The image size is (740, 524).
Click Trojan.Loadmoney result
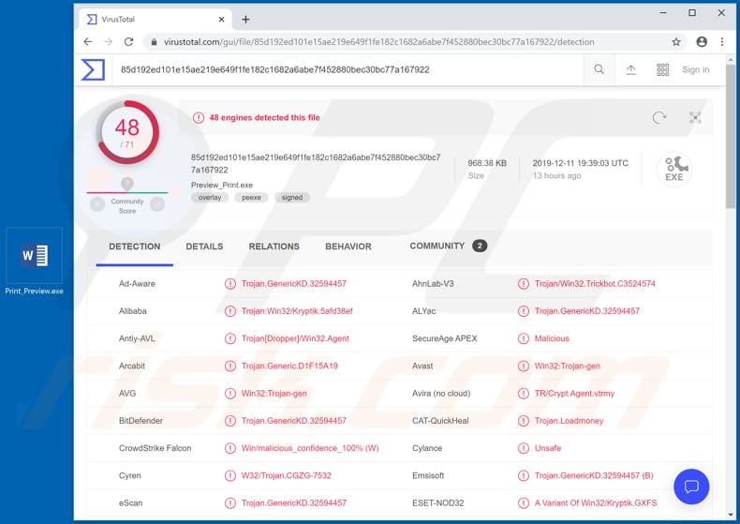[569, 421]
